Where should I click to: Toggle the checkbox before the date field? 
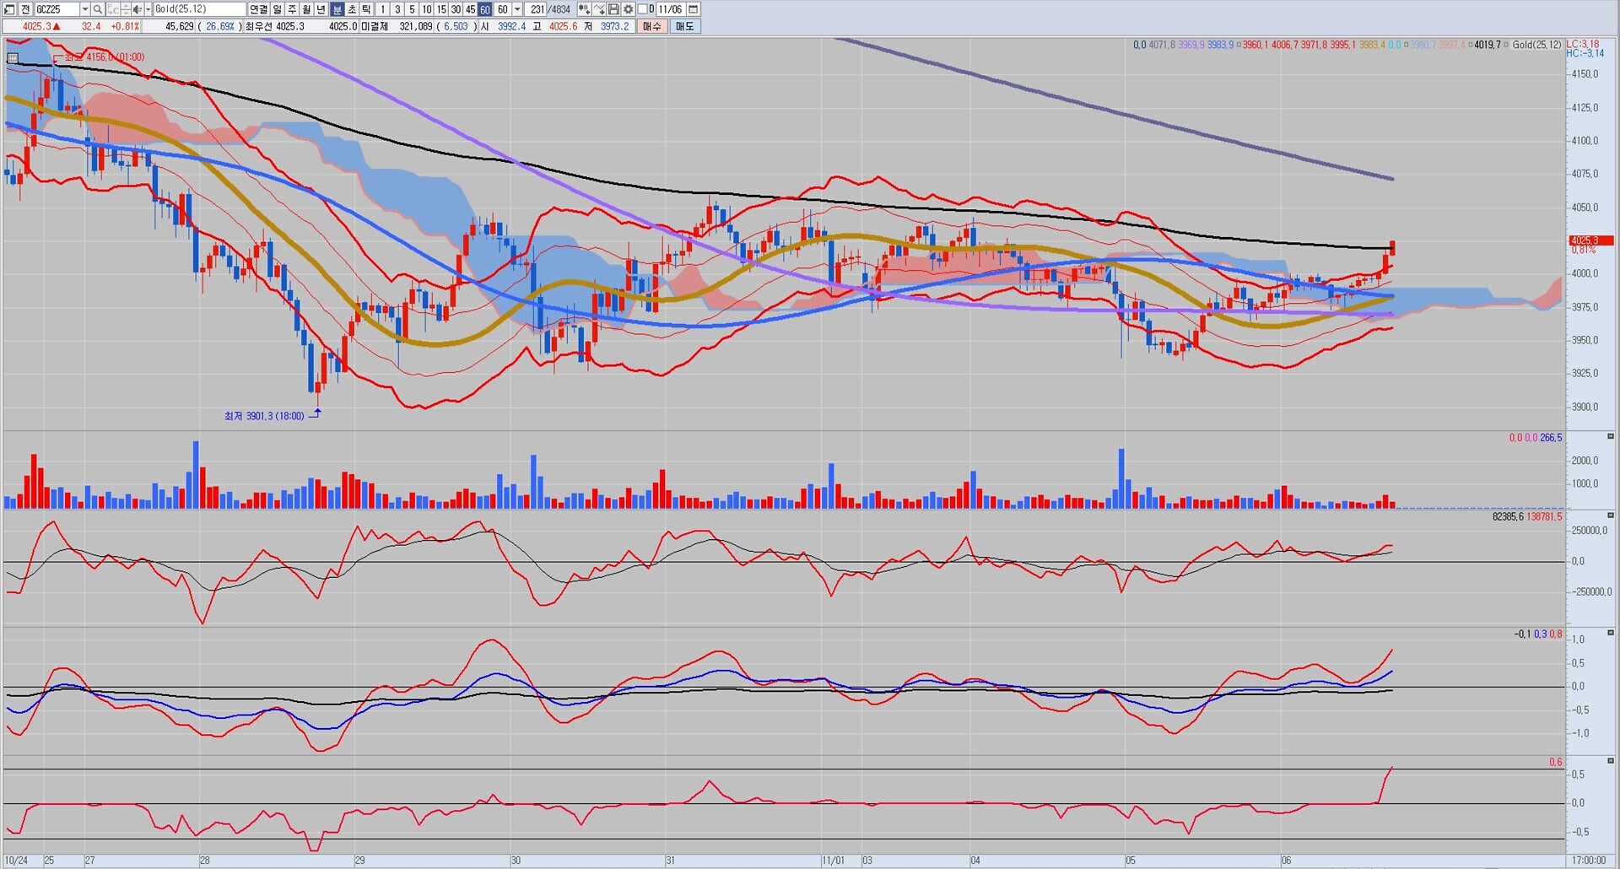(643, 9)
